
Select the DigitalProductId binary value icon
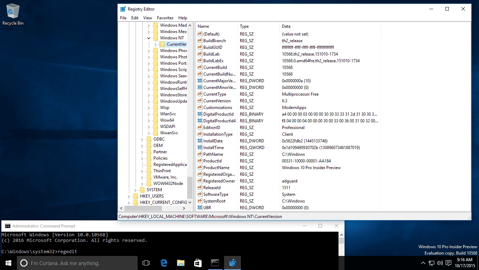click(200, 114)
